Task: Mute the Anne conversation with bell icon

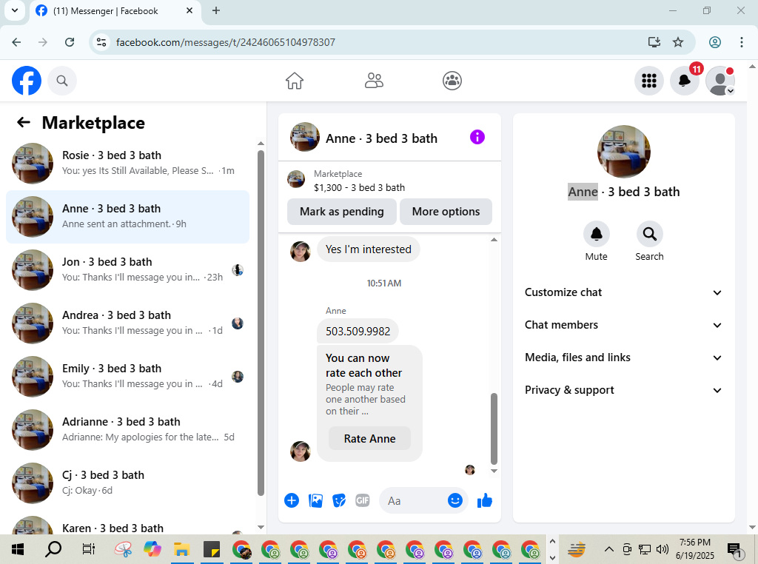Action: (596, 235)
